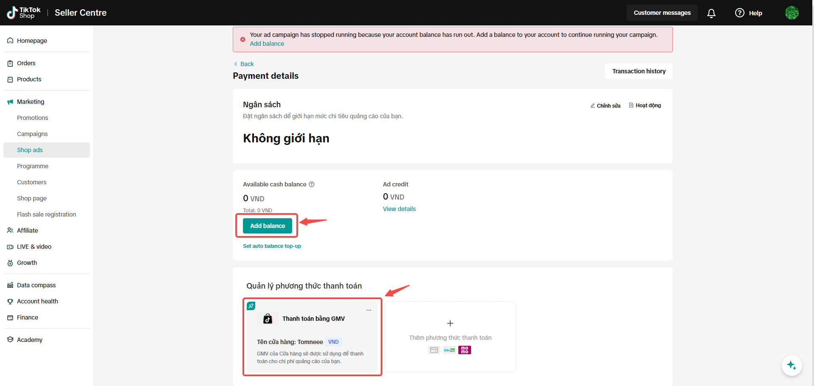Go back using the Back chevron link
This screenshot has height=386, width=814.
[244, 64]
